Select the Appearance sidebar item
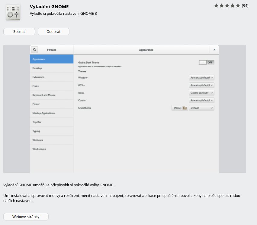This screenshot has height=225, width=257. pos(52,59)
